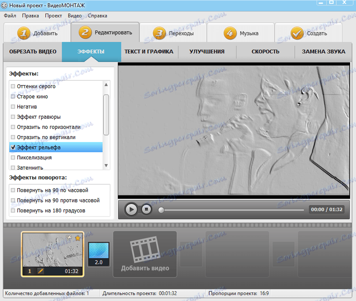The width and height of the screenshot is (356, 301).
Task: Open the Видео menu
Action: click(x=75, y=16)
